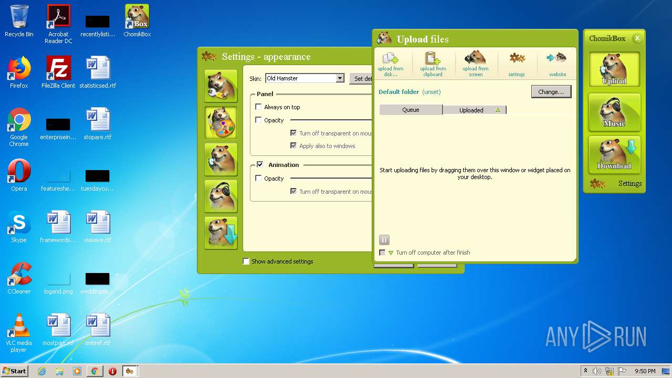Select Acrobat Reader DC desktop icon

(x=58, y=24)
